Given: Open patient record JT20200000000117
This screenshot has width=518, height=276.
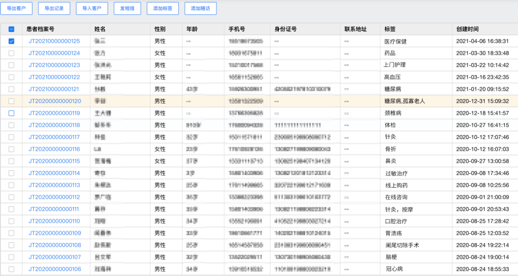Looking at the screenshot, I should tap(54, 137).
